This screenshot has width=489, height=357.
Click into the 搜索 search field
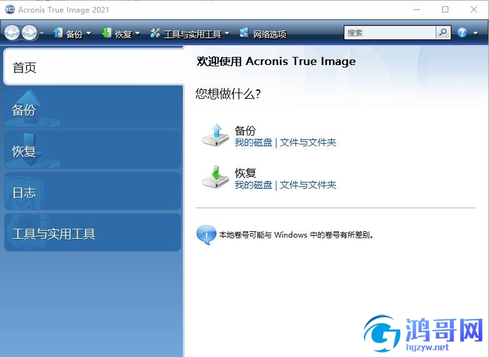[x=389, y=33]
